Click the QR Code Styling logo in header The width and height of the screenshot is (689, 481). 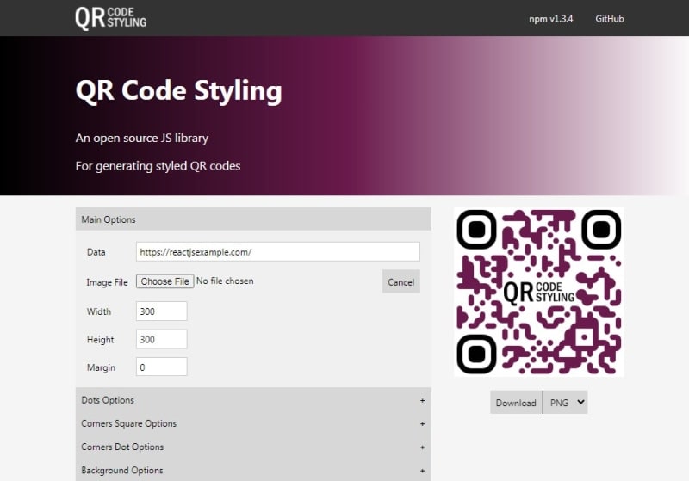click(110, 17)
